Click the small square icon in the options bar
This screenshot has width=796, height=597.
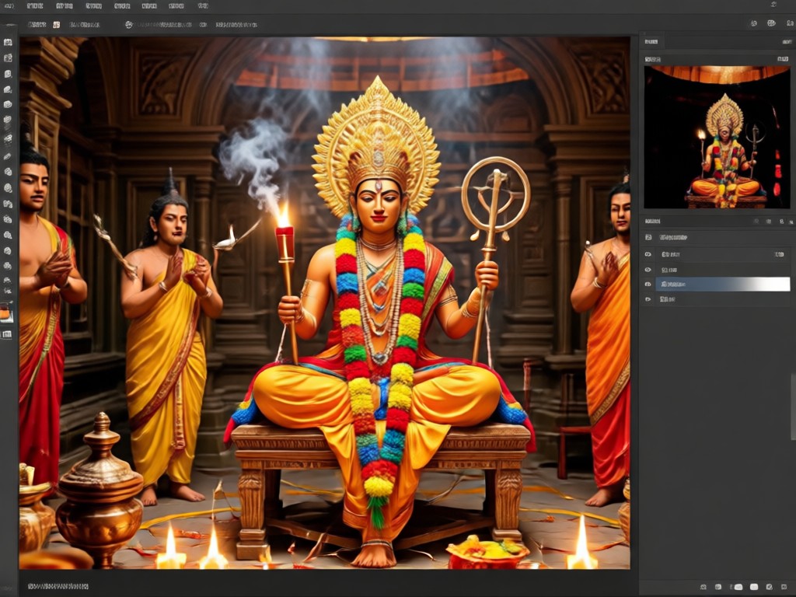pyautogui.click(x=56, y=24)
